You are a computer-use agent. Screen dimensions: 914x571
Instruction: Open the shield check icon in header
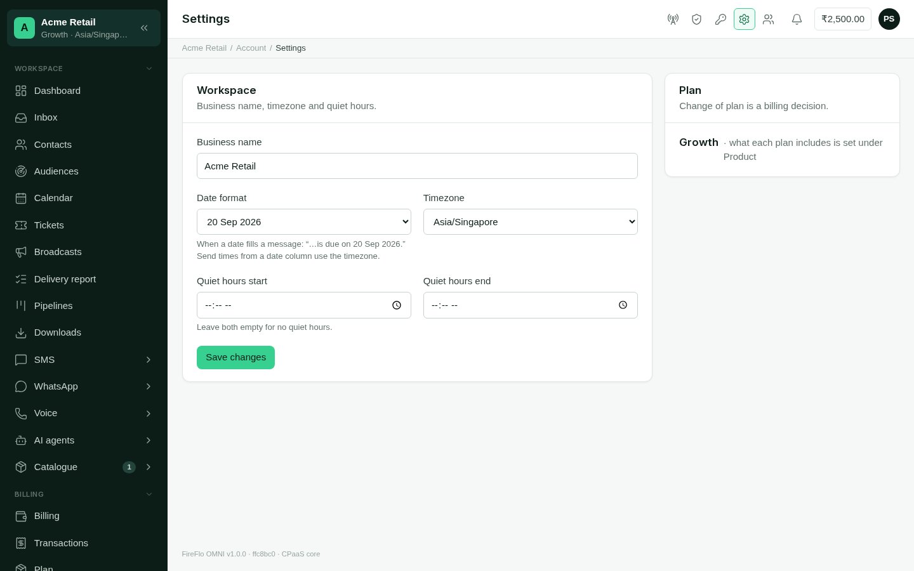tap(696, 19)
